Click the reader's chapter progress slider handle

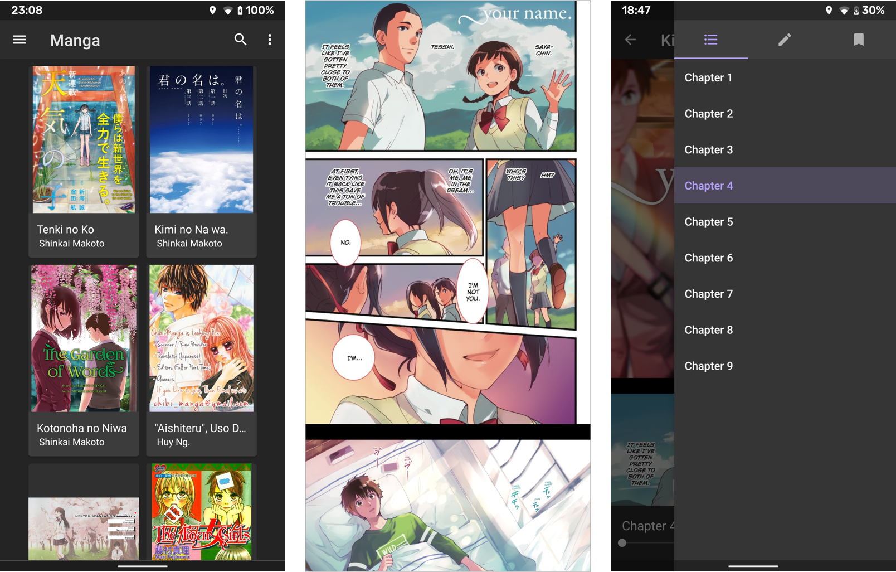tap(622, 543)
